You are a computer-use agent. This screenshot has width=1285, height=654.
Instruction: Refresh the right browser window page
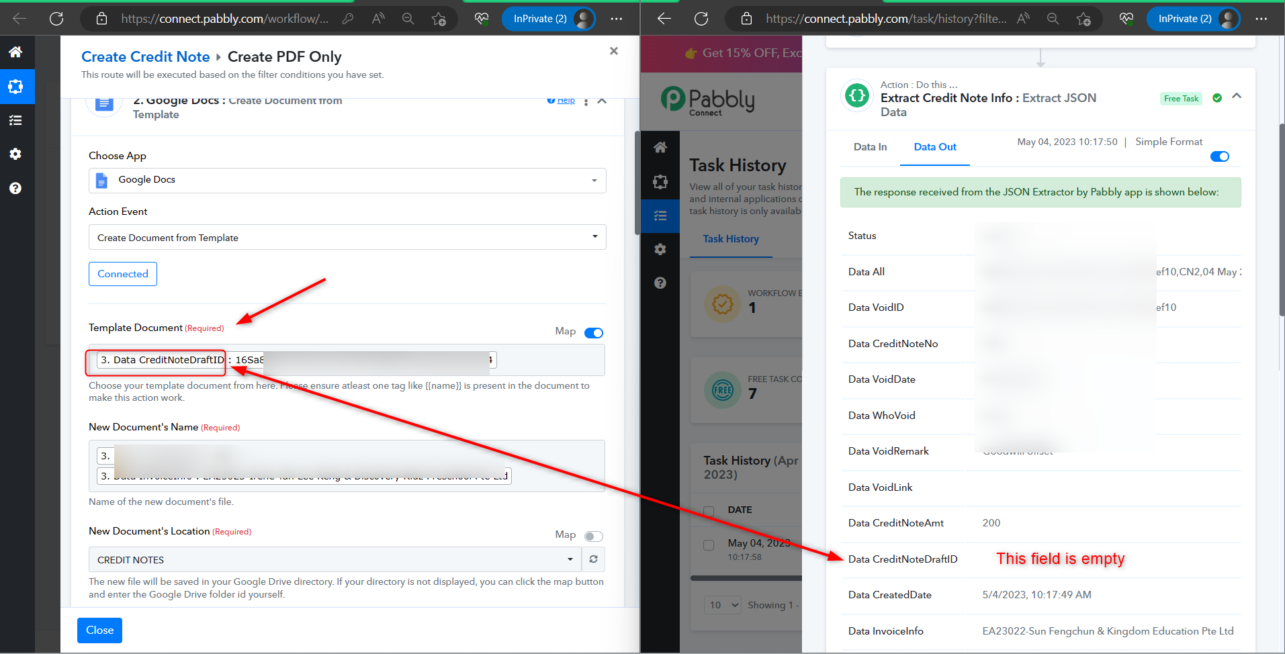point(701,19)
